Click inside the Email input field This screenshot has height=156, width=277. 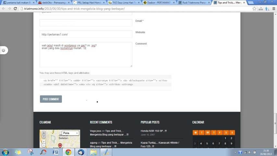click(x=86, y=23)
